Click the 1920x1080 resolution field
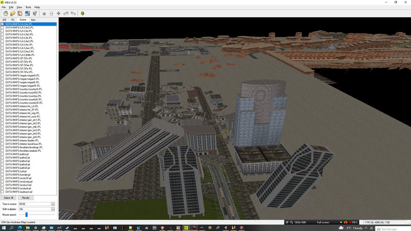The image size is (411, 231). coord(300,222)
